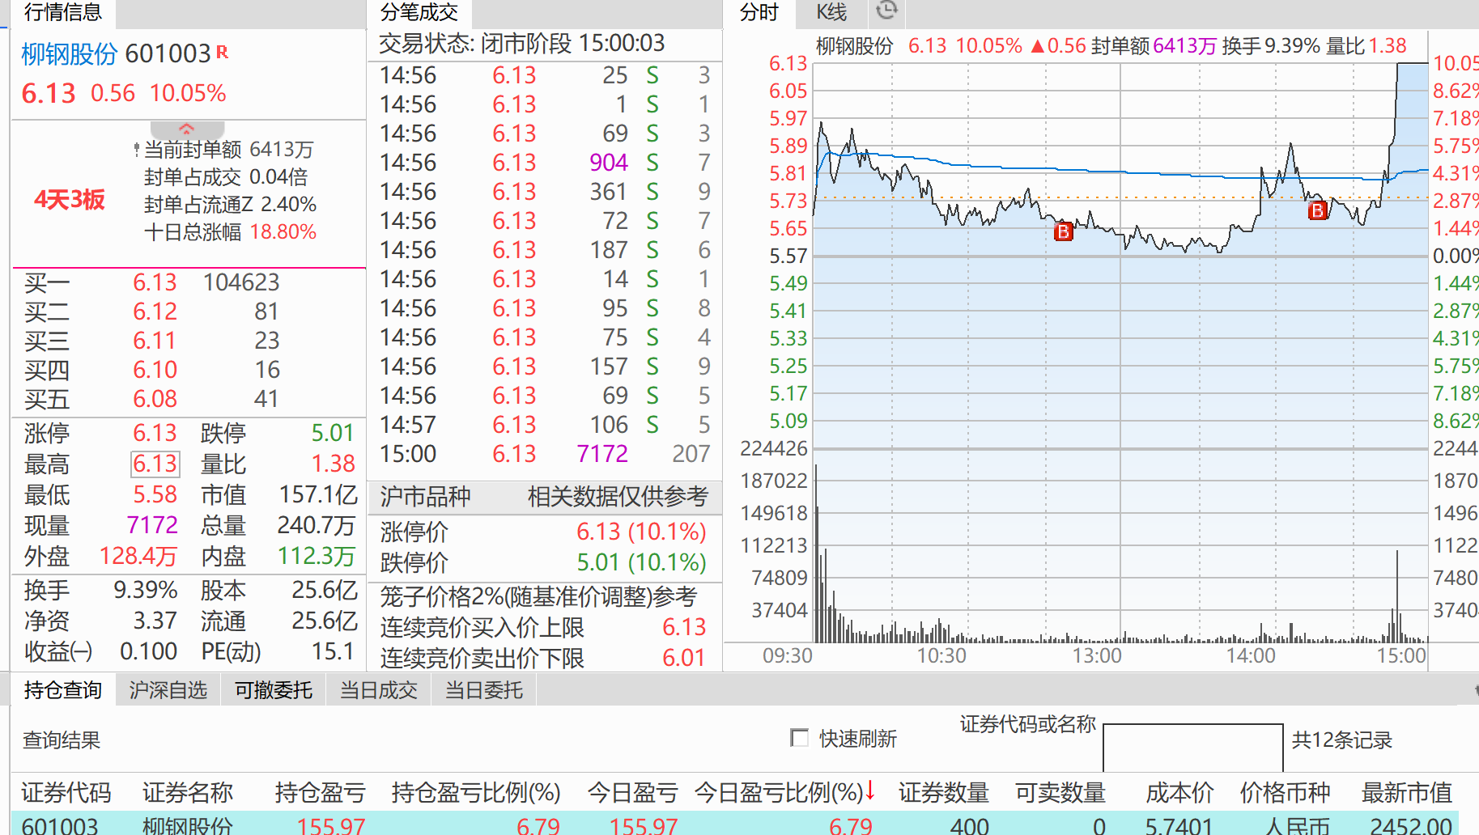The image size is (1479, 835).
Task: Click the 连续竞价卖出价下限 6.01 value
Action: coord(684,658)
